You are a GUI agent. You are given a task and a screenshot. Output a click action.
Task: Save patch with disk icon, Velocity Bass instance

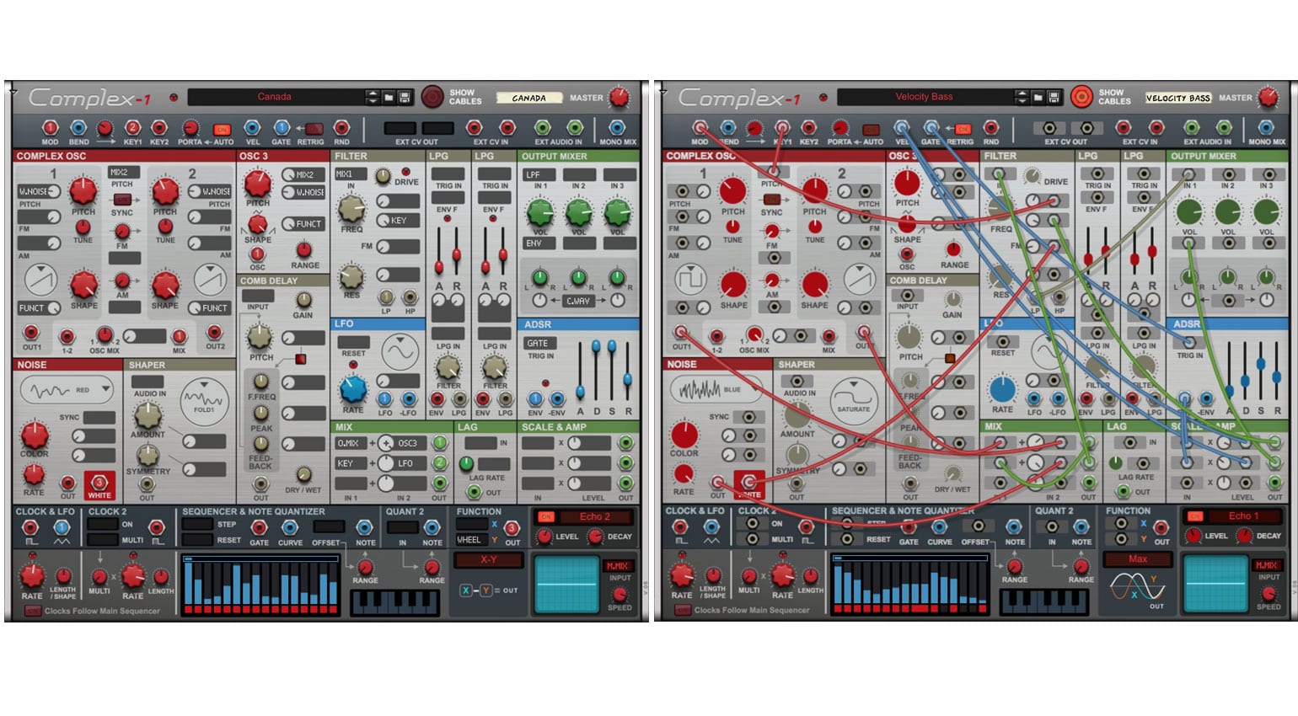click(1054, 98)
